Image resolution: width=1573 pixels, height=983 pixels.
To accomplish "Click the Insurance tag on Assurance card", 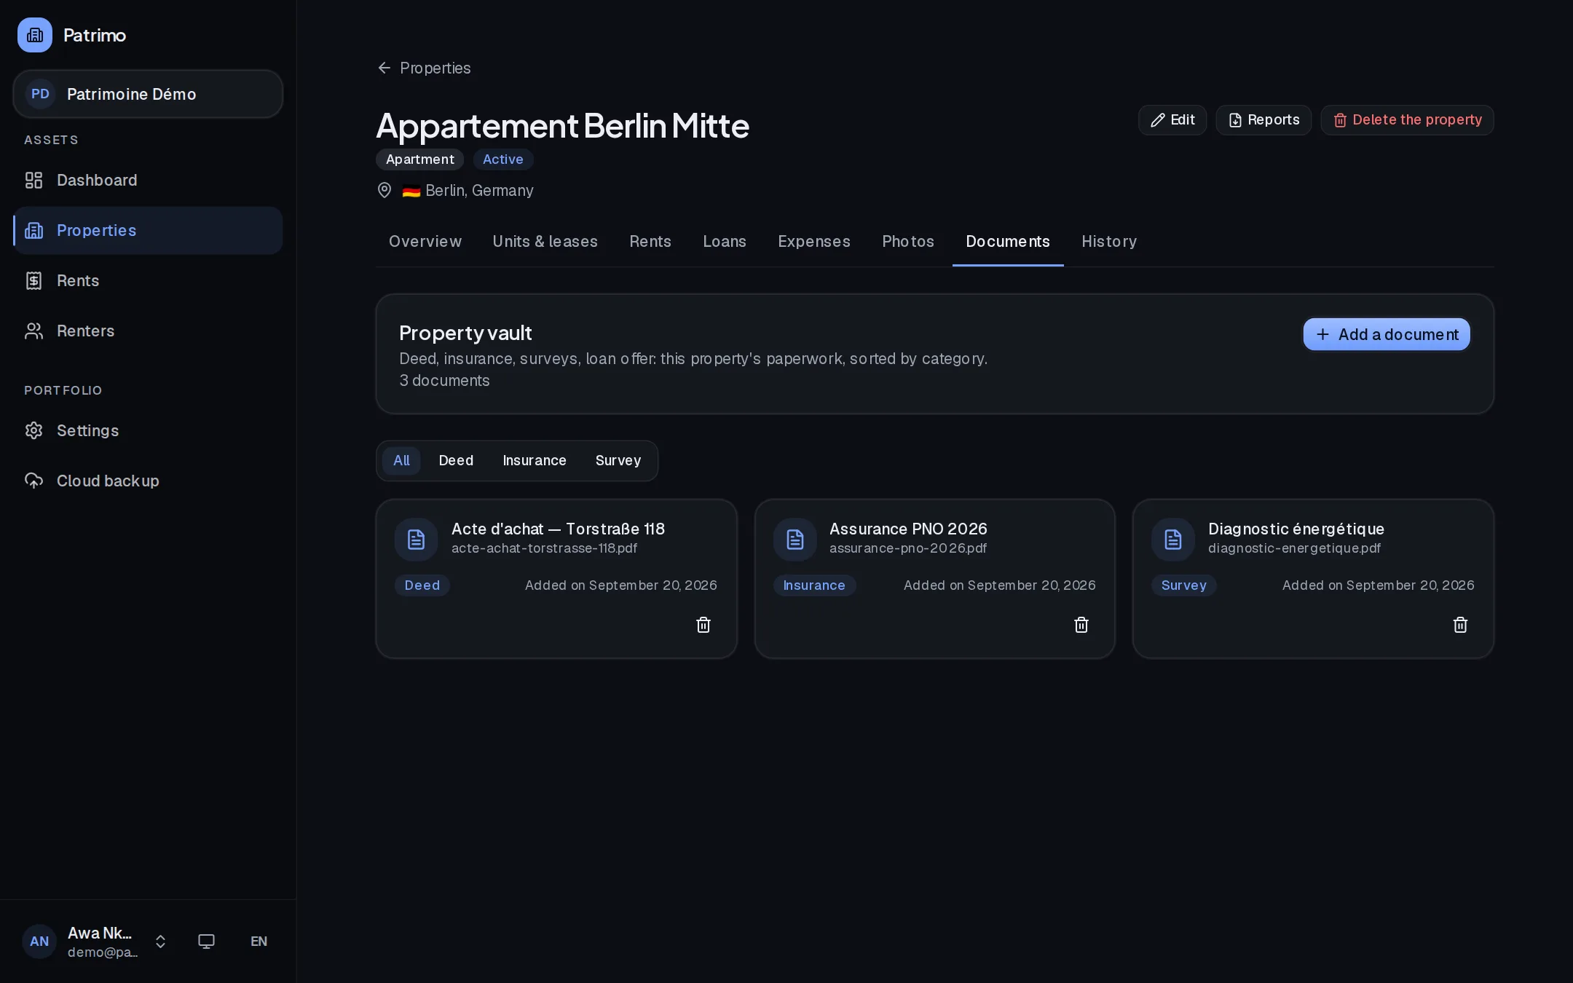I will pos(814,585).
